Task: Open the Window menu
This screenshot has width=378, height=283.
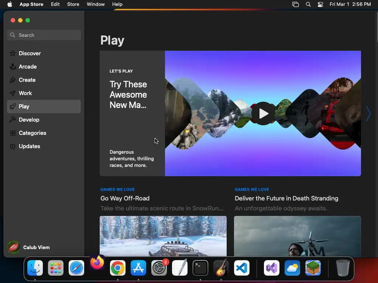Action: point(96,4)
